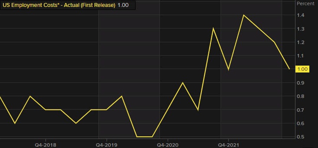
Task: Click the 0.6 y-axis tick label
Action: pyautogui.click(x=301, y=123)
